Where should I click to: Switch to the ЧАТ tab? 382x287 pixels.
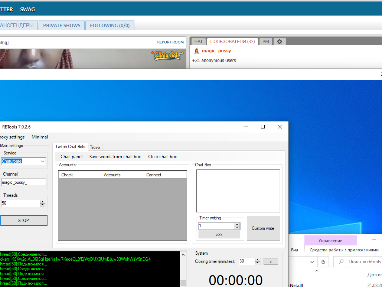(199, 42)
